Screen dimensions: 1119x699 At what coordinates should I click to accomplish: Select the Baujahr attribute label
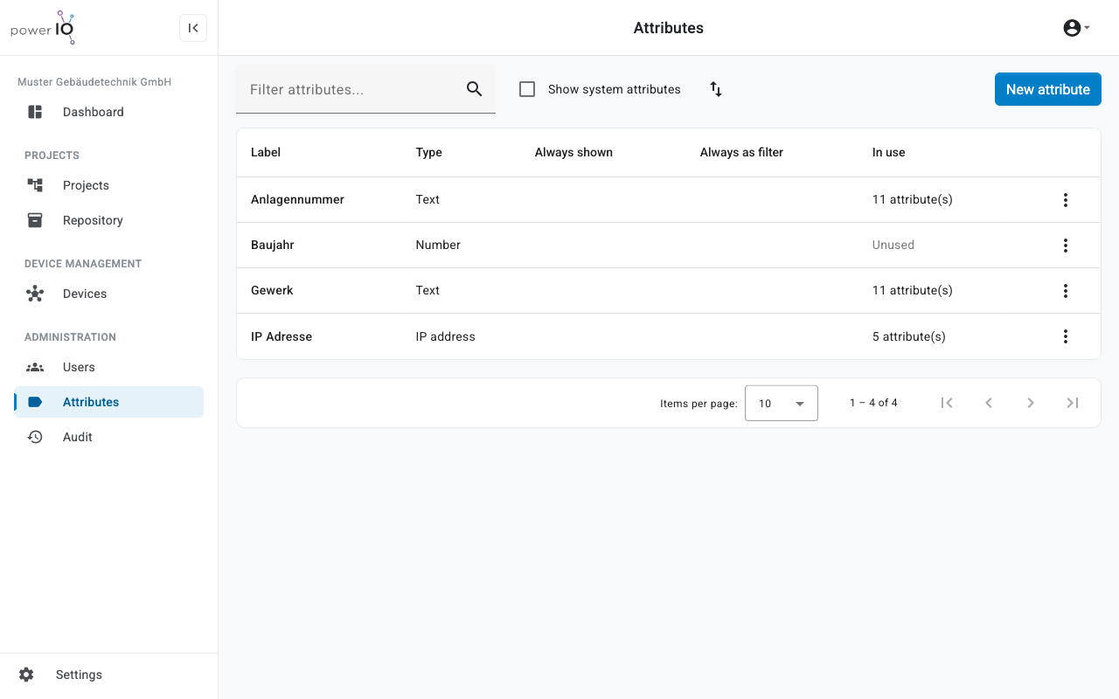[273, 245]
